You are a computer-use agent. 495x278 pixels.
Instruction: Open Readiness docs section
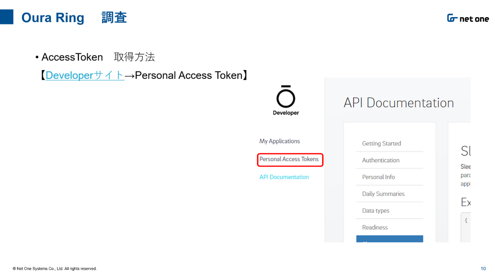(375, 227)
